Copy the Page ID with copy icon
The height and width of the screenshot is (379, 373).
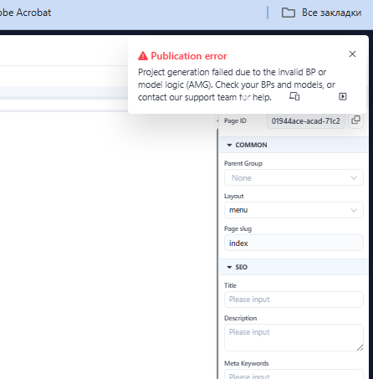click(355, 120)
